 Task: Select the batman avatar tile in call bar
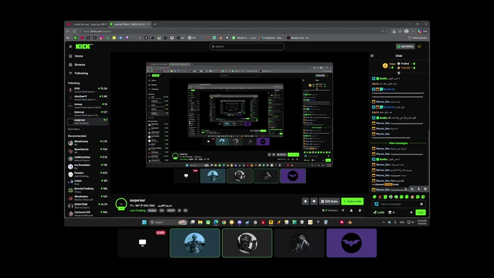click(351, 243)
